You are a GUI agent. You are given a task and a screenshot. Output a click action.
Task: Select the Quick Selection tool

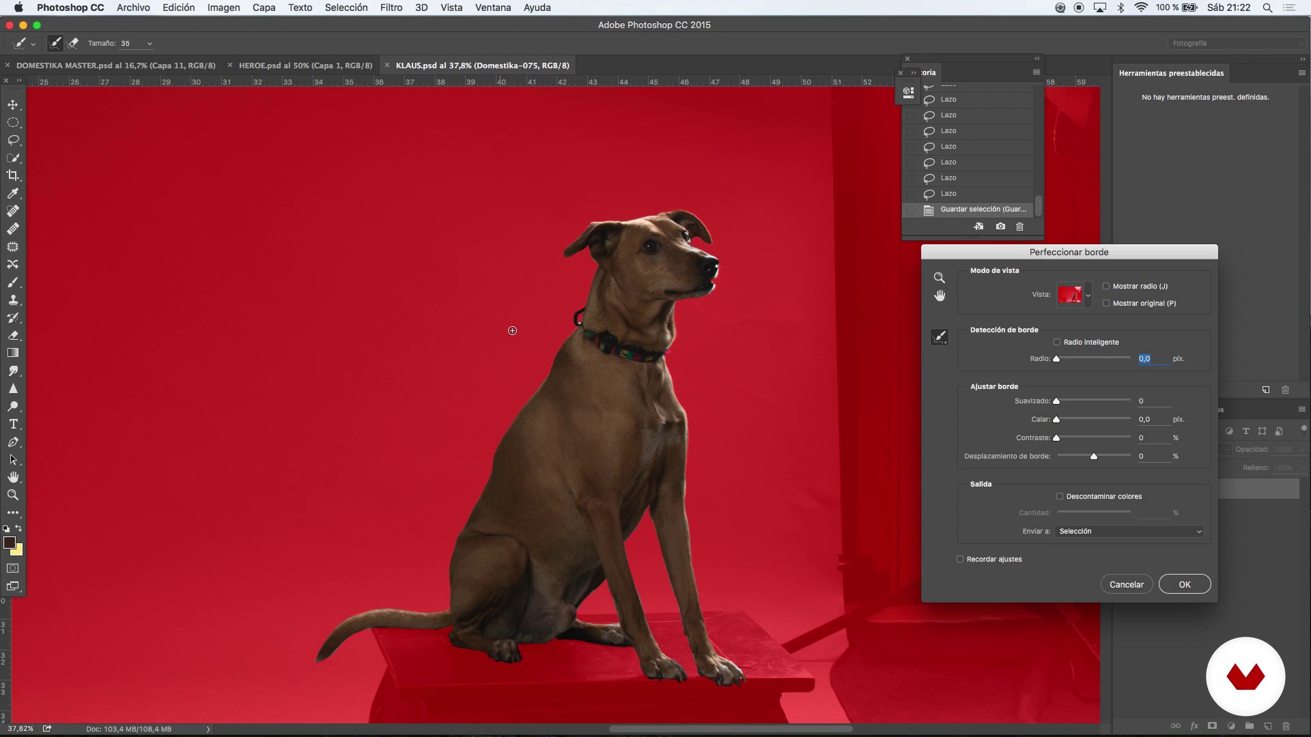13,158
